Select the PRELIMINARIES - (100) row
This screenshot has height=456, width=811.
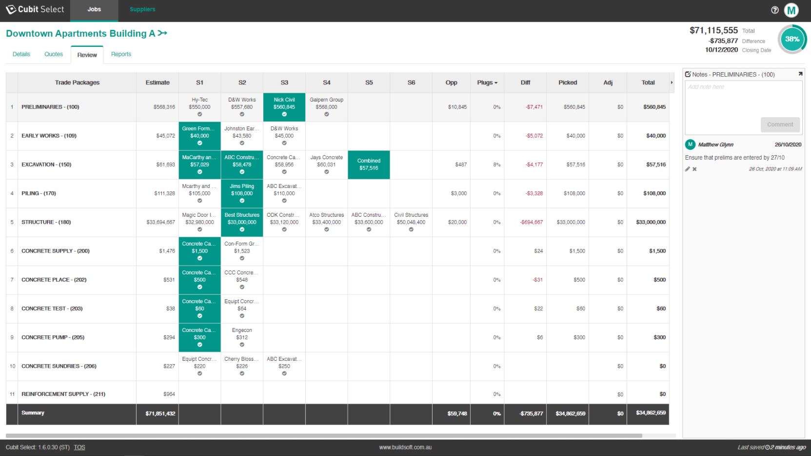click(x=337, y=107)
